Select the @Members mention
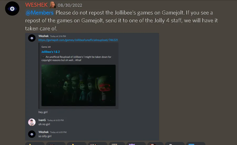 (x=39, y=13)
